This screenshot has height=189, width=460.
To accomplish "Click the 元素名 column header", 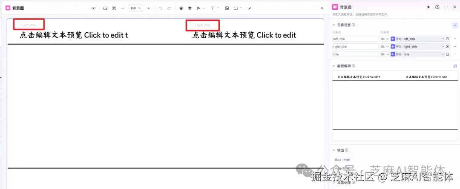I will (x=336, y=32).
